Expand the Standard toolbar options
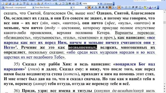Image resolution: width=166 pixels, height=93 pixels. coord(114,4)
